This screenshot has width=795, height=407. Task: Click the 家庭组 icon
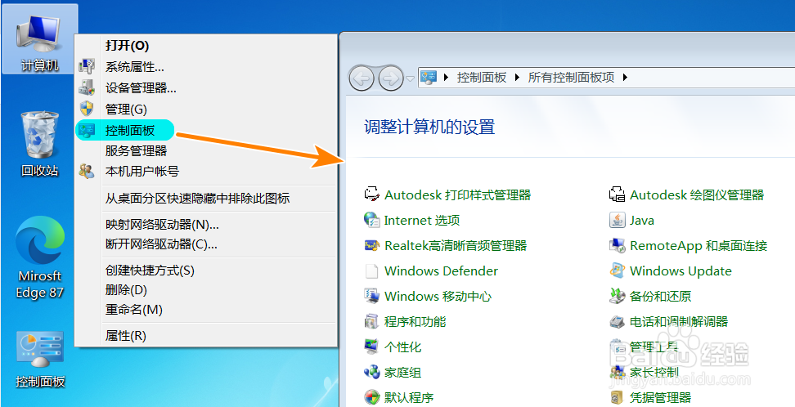click(371, 372)
